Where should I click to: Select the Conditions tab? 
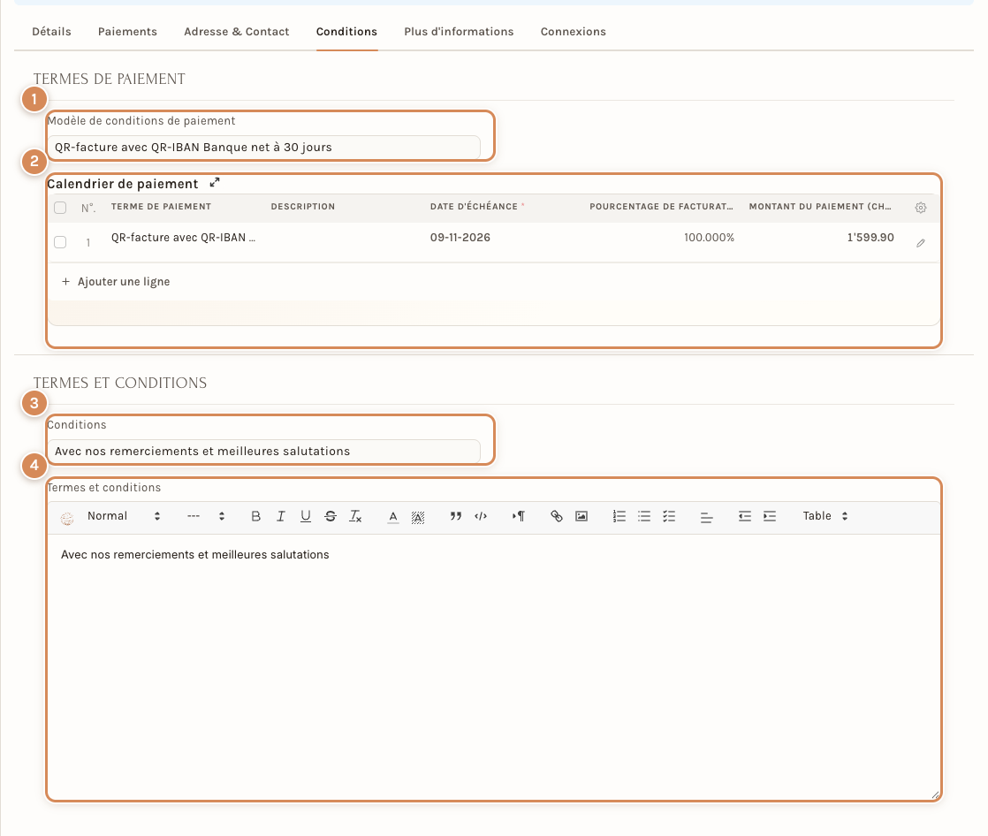[x=346, y=32]
